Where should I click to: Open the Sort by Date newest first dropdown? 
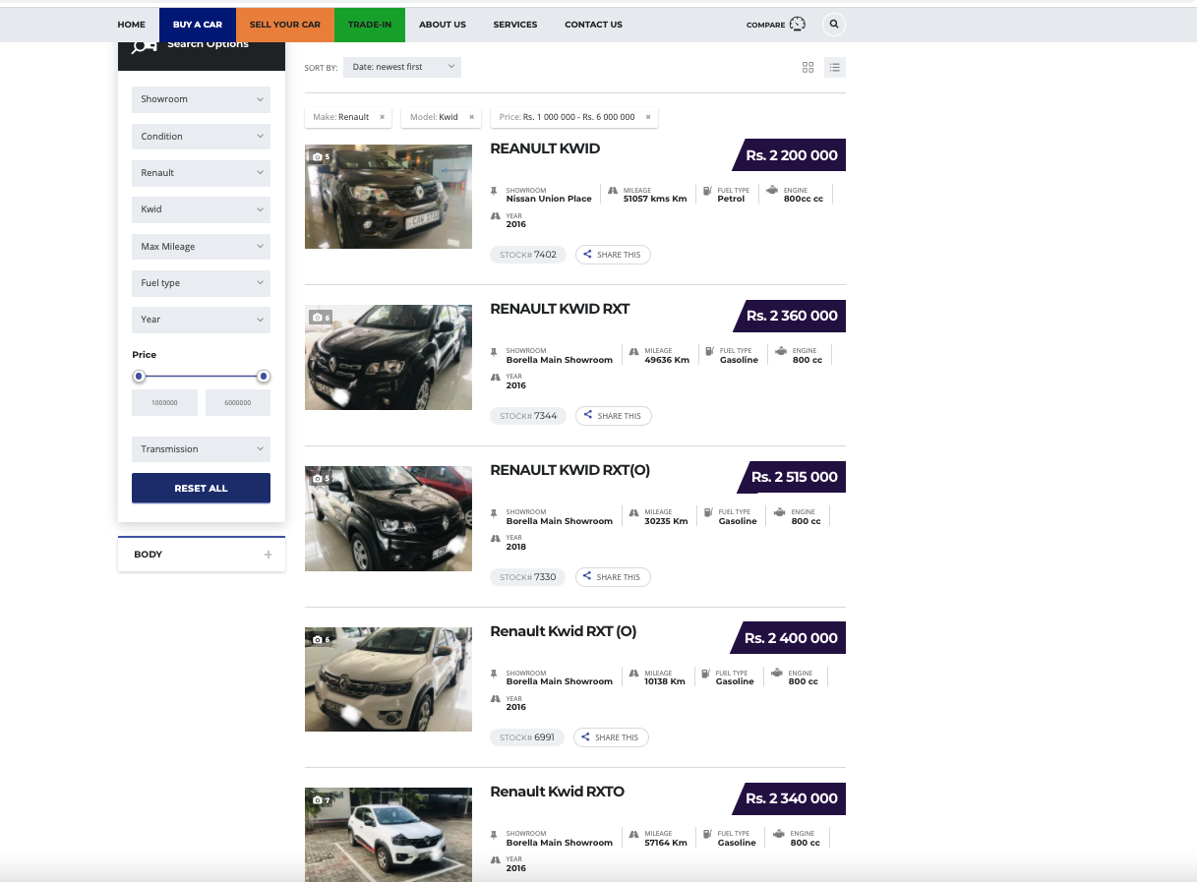402,67
